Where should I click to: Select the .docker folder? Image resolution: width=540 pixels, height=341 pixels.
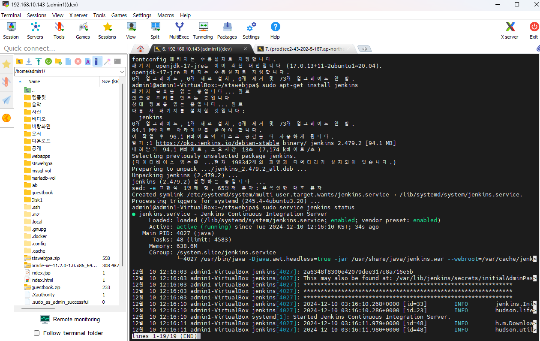click(x=39, y=236)
